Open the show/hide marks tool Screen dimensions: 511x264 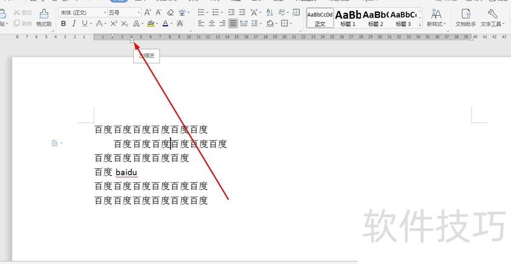click(282, 13)
